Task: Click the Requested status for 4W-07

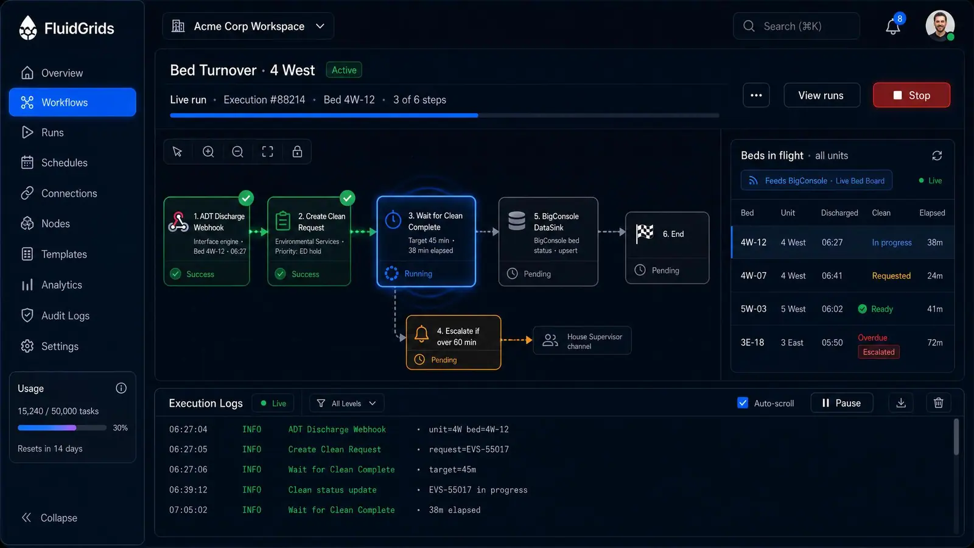Action: point(891,276)
